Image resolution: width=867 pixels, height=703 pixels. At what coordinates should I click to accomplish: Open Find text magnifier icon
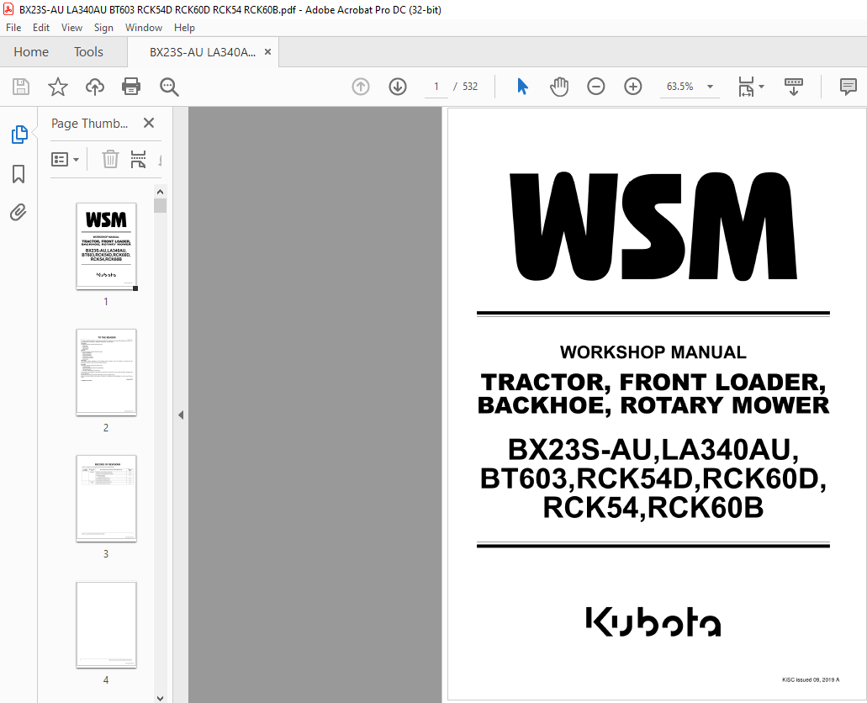169,87
